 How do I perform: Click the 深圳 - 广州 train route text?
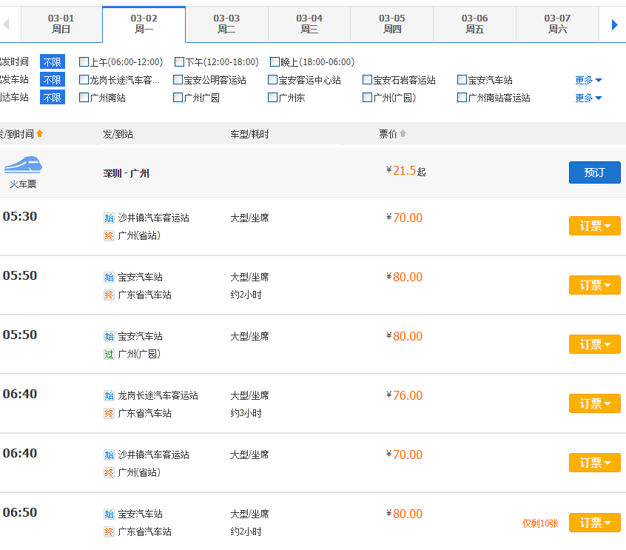(x=127, y=173)
